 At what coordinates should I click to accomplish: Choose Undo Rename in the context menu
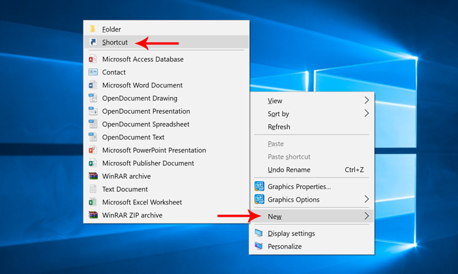(288, 170)
